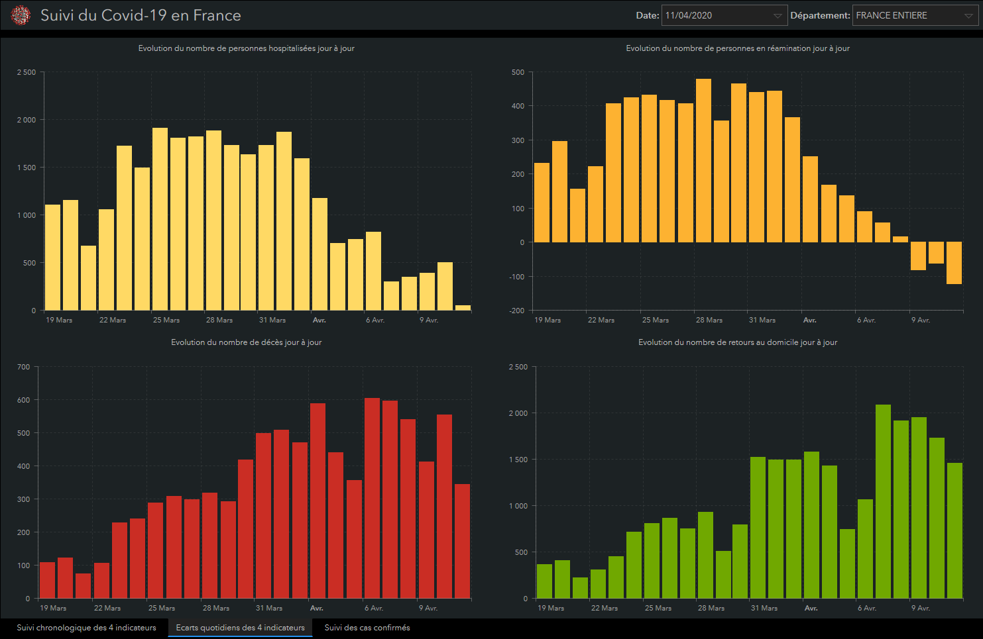Click the tallest green bar in retours chart

883,502
